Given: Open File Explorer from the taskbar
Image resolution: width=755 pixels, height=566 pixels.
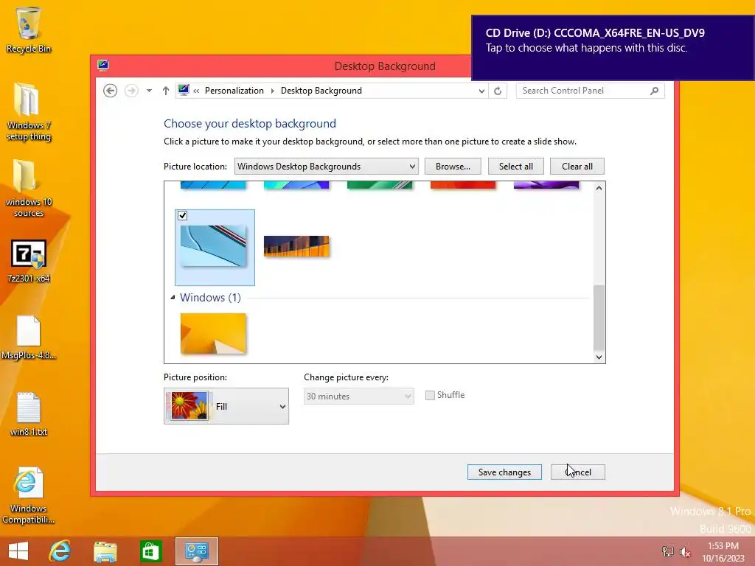Looking at the screenshot, I should [x=105, y=551].
